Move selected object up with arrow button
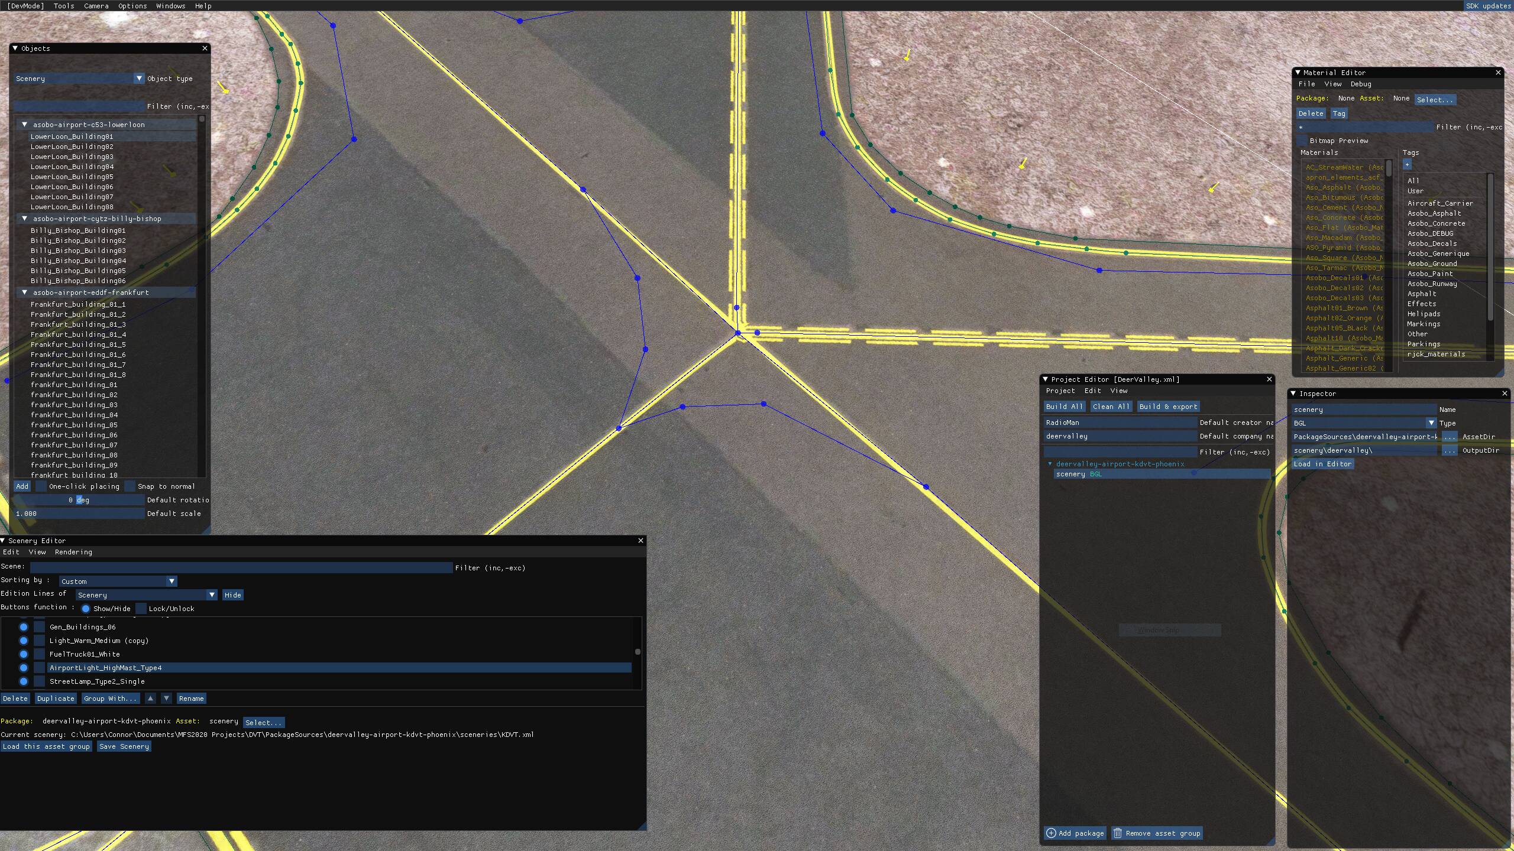This screenshot has height=851, width=1514. click(x=150, y=699)
